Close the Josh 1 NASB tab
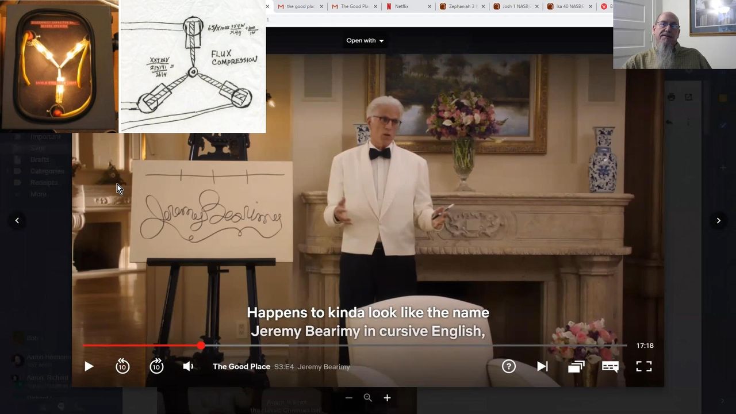This screenshot has width=736, height=414. point(537,6)
